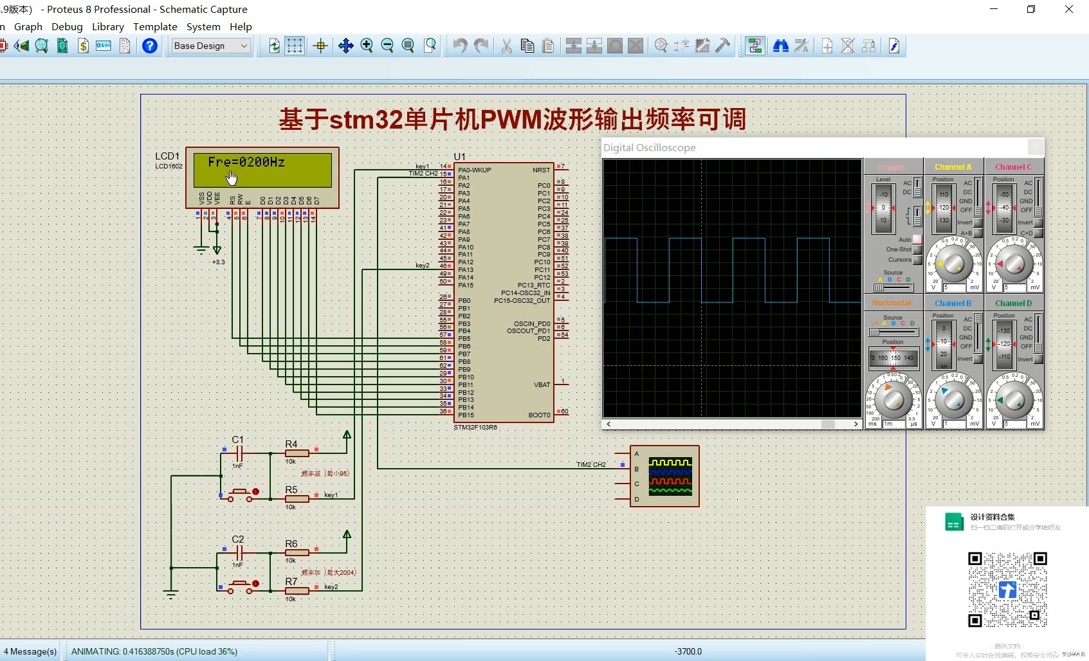The width and height of the screenshot is (1089, 661).
Task: Click the New Sheet icon
Action: [x=827, y=46]
